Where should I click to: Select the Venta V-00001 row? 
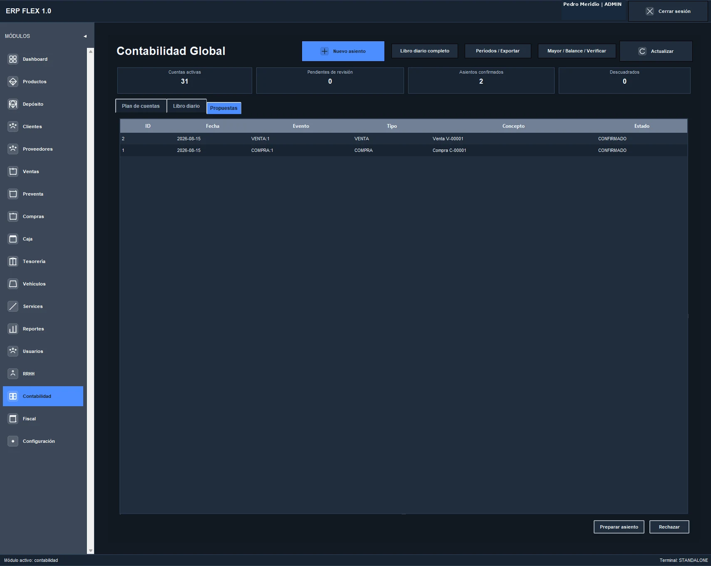(404, 139)
